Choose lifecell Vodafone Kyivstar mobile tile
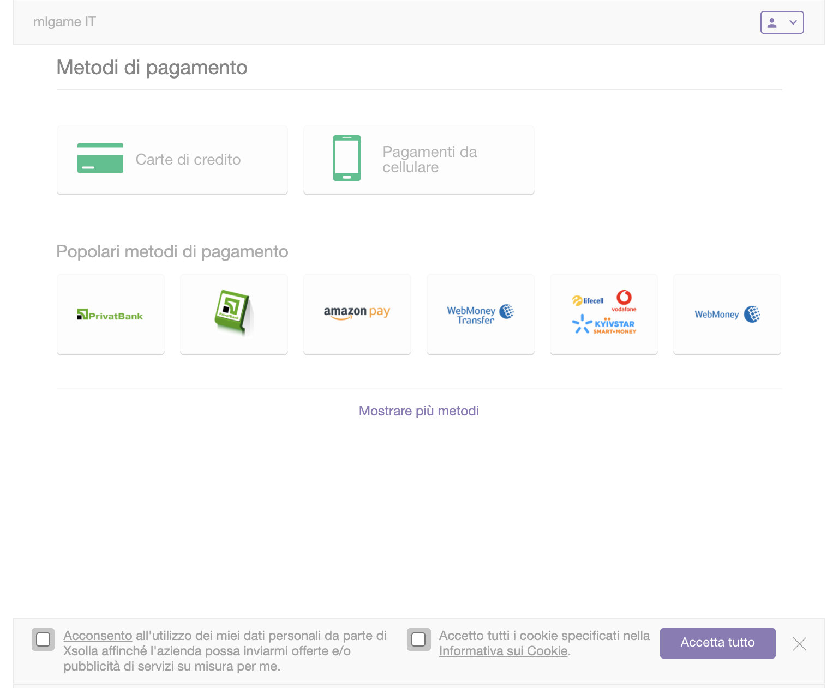Viewport: 827px width, 688px height. (x=604, y=315)
